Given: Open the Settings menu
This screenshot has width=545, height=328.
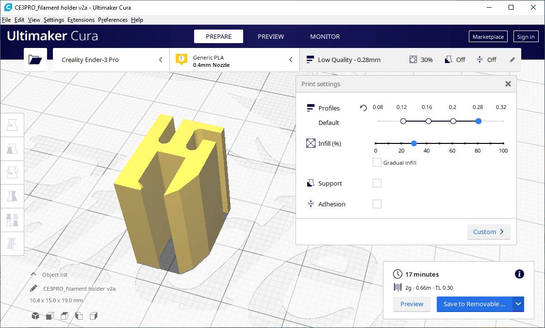Looking at the screenshot, I should point(53,20).
